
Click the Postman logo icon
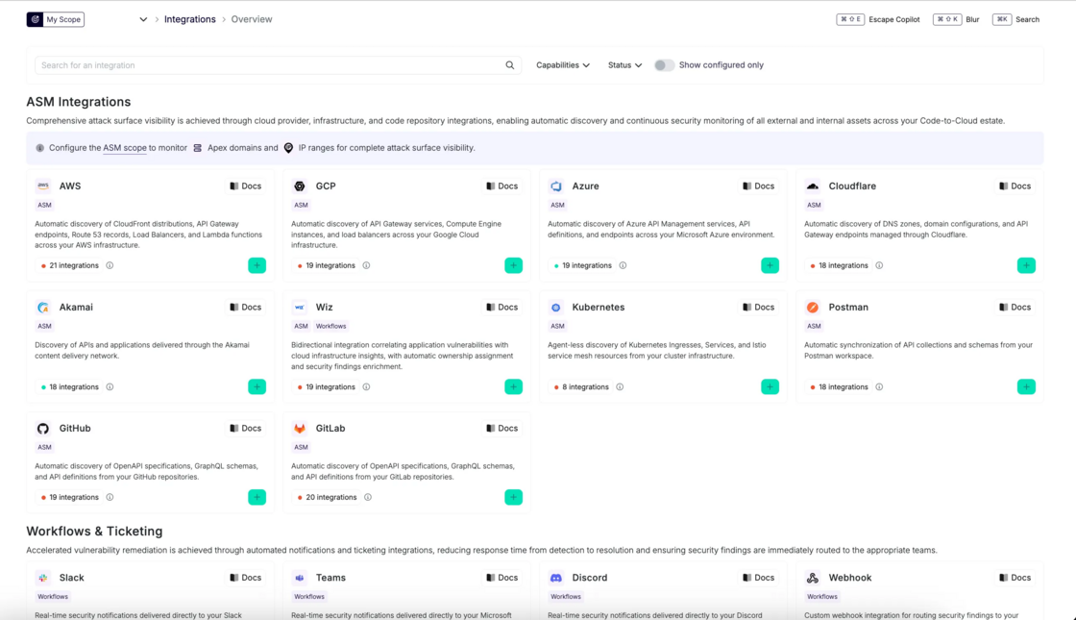(813, 307)
